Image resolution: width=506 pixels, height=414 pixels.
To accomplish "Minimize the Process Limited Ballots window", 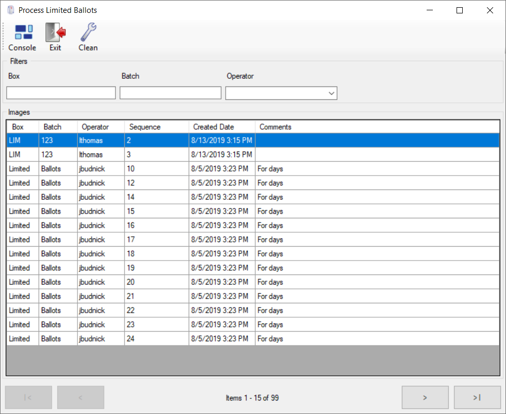I will pyautogui.click(x=430, y=10).
